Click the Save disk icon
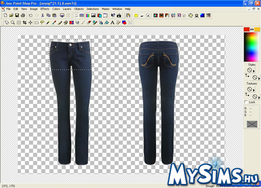The height and width of the screenshot is (188, 261). pyautogui.click(x=17, y=16)
